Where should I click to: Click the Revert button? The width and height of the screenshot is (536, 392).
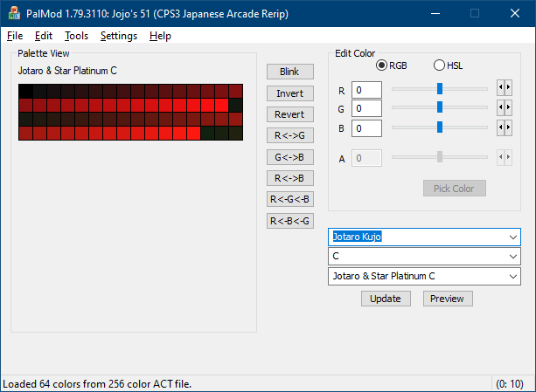[289, 114]
